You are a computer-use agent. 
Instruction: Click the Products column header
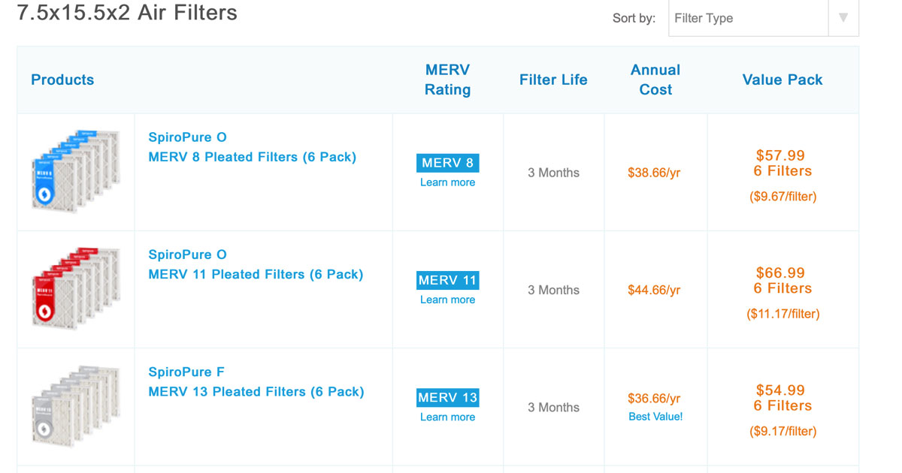coord(62,80)
